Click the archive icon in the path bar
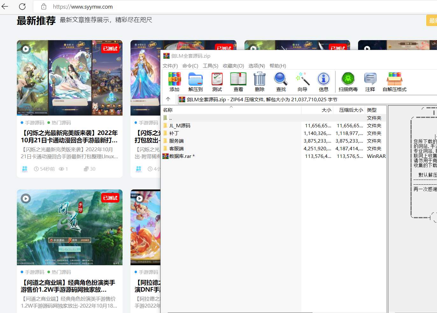The width and height of the screenshot is (437, 313). 182,99
